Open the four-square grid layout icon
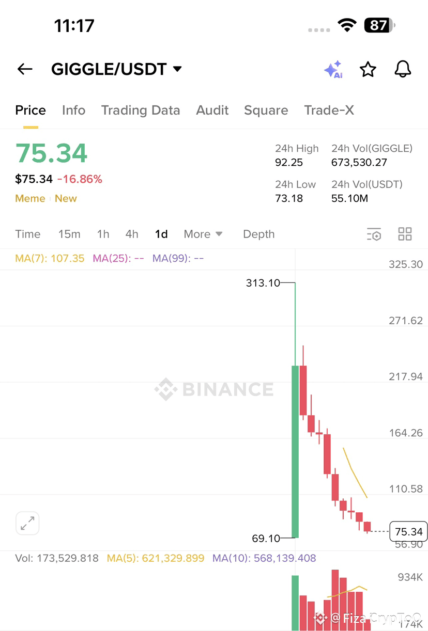This screenshot has height=631, width=428. coord(405,234)
